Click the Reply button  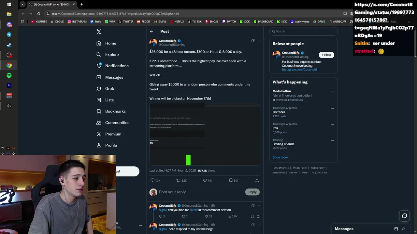click(x=252, y=192)
